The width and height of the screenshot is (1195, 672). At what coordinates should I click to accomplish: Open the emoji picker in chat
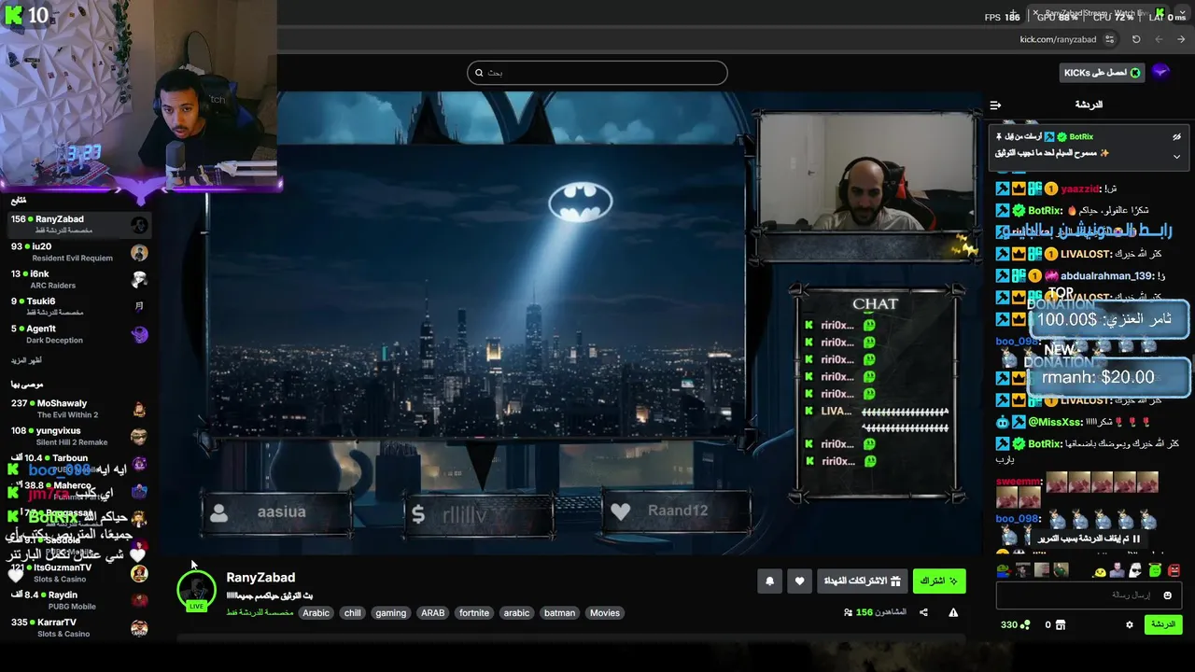click(1167, 595)
